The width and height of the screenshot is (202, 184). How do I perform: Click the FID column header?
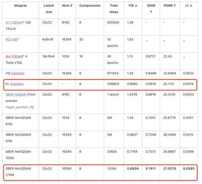(x=133, y=6)
